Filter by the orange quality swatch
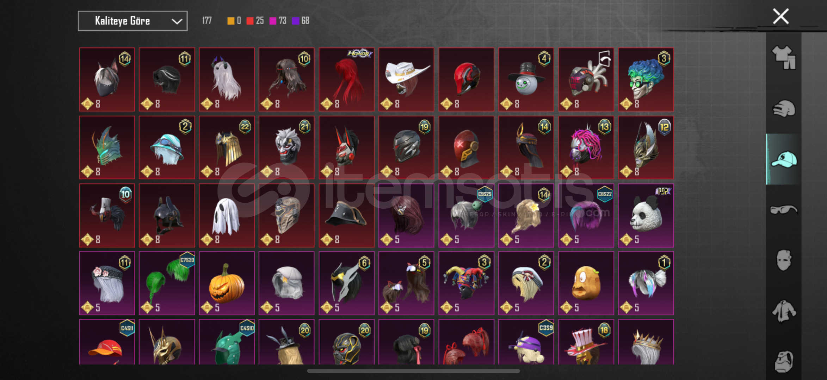Viewport: 827px width, 380px height. (x=231, y=21)
